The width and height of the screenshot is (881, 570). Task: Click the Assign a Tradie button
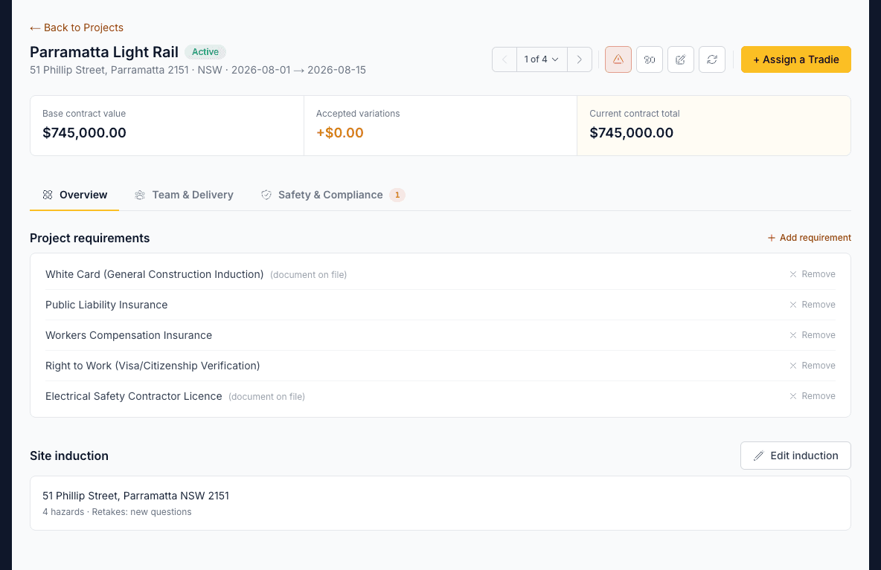pyautogui.click(x=795, y=59)
